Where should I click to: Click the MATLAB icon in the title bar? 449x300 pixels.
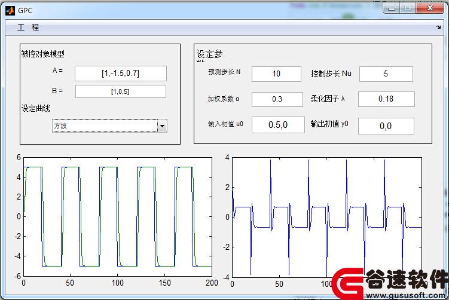point(10,11)
